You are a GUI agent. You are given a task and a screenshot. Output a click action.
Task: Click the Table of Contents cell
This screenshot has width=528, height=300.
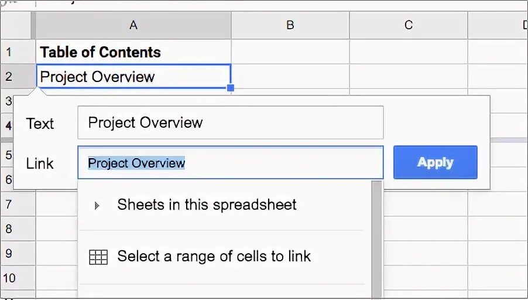[x=133, y=52]
